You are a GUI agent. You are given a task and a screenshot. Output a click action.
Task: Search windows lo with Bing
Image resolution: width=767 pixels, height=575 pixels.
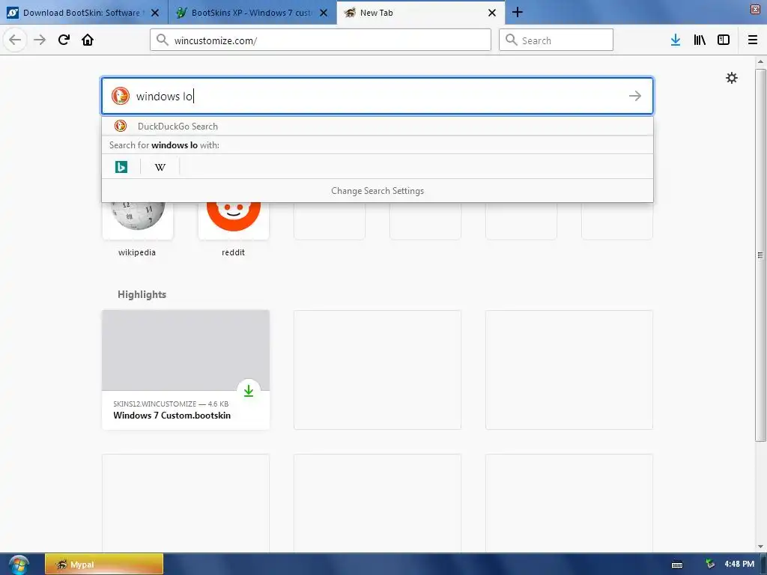pos(121,167)
